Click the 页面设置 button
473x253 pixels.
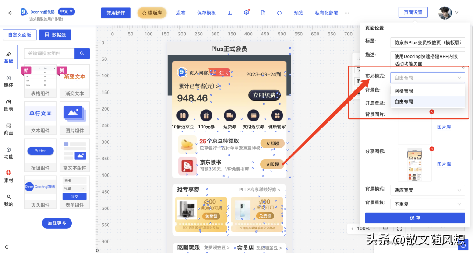pyautogui.click(x=413, y=13)
